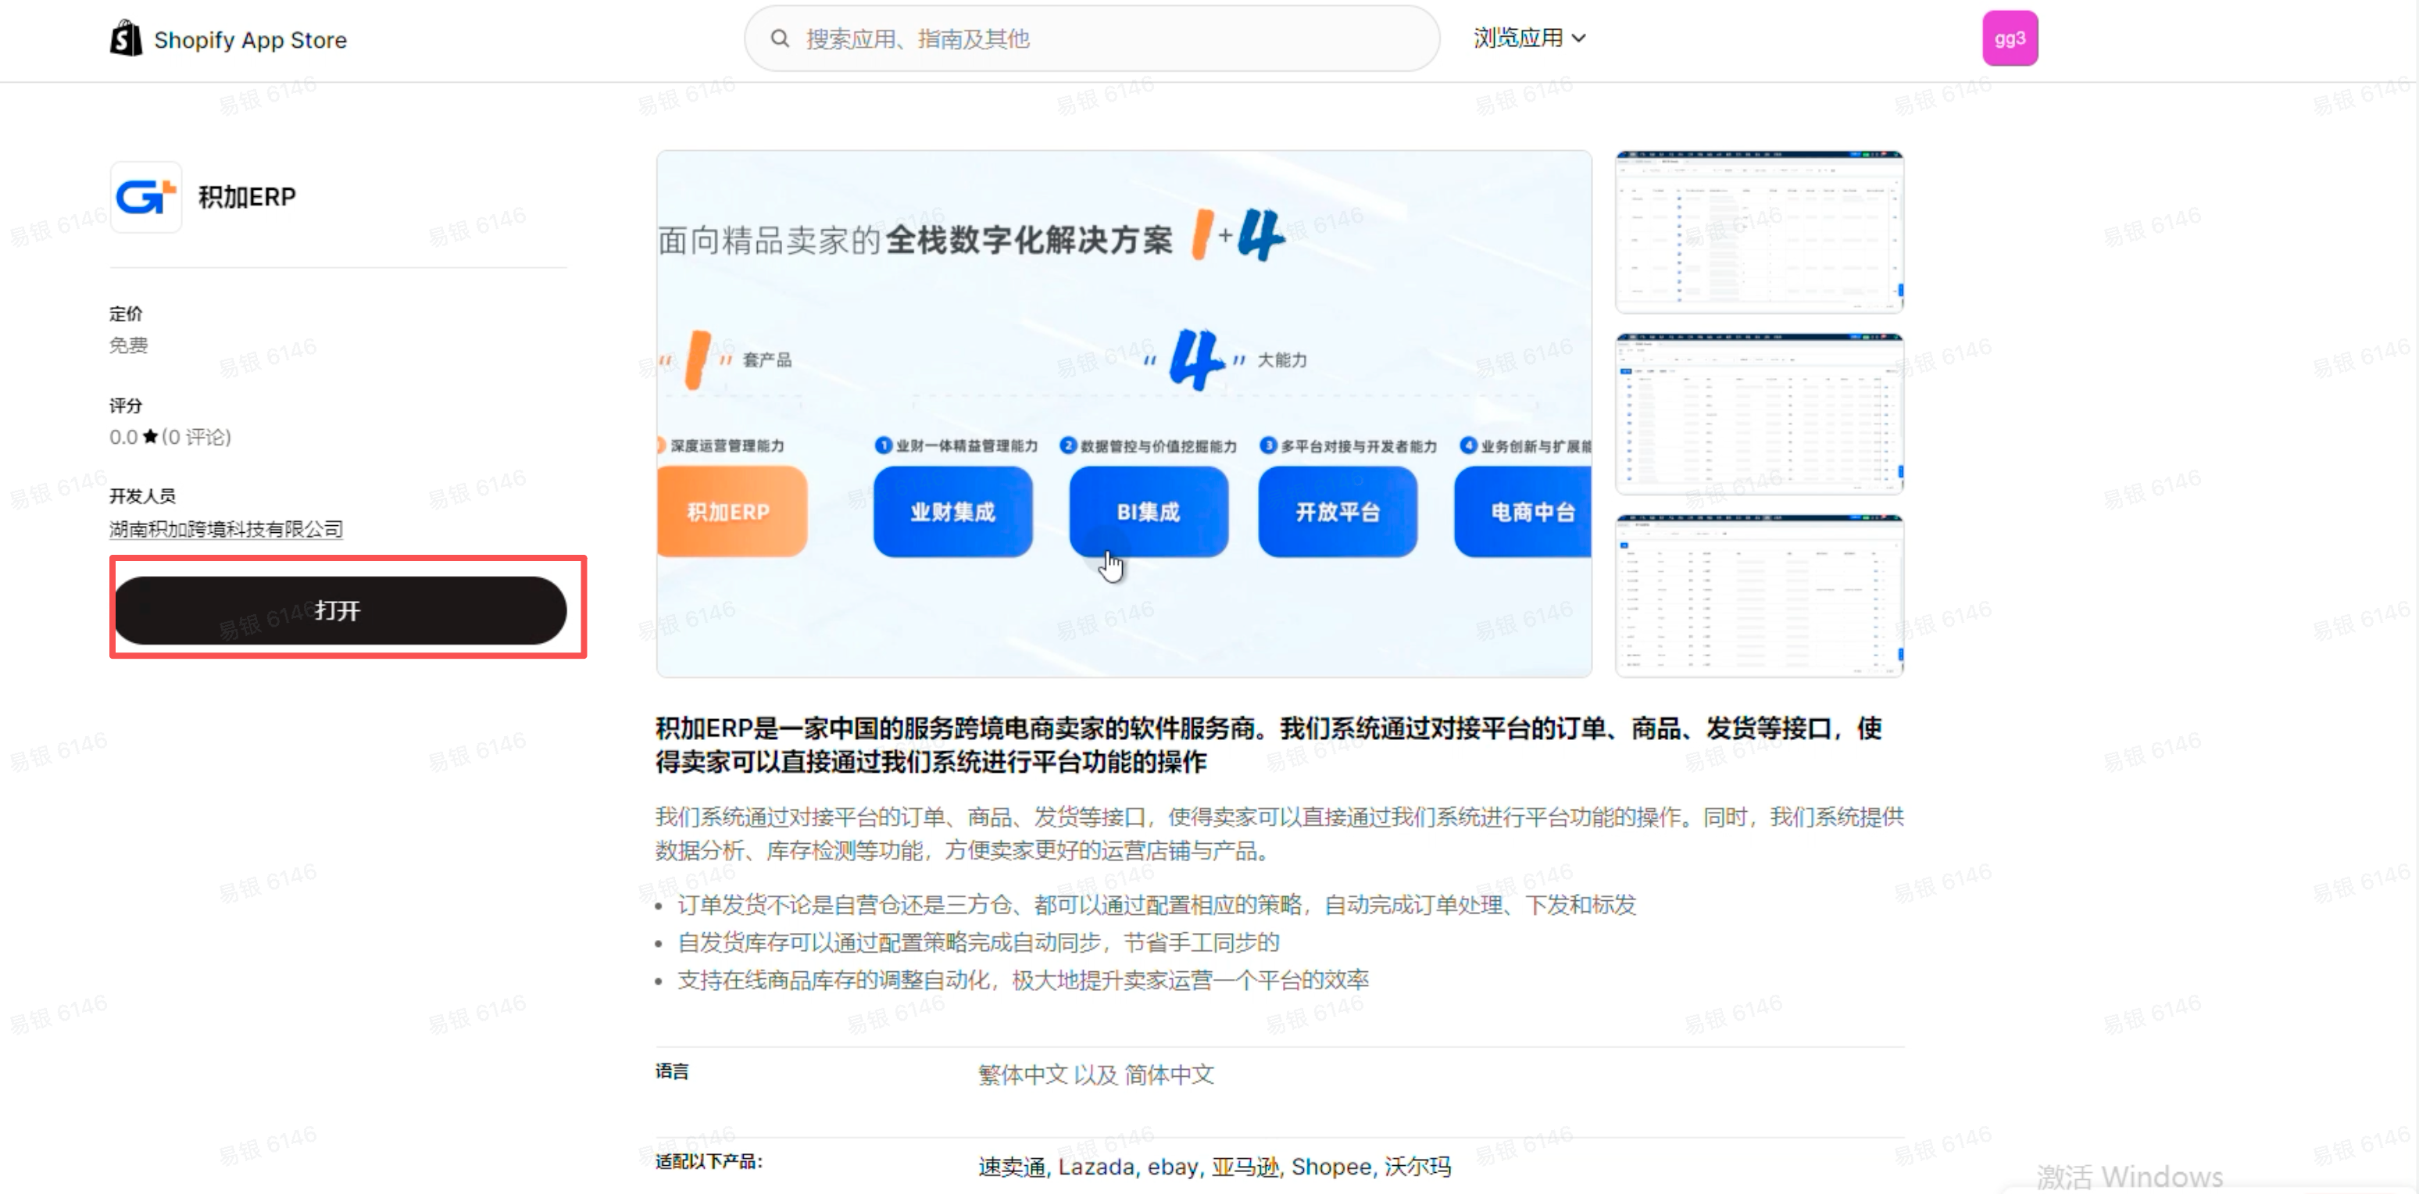Image resolution: width=2419 pixels, height=1194 pixels.
Task: Open the second screenshot thumbnail
Action: pyautogui.click(x=1759, y=413)
